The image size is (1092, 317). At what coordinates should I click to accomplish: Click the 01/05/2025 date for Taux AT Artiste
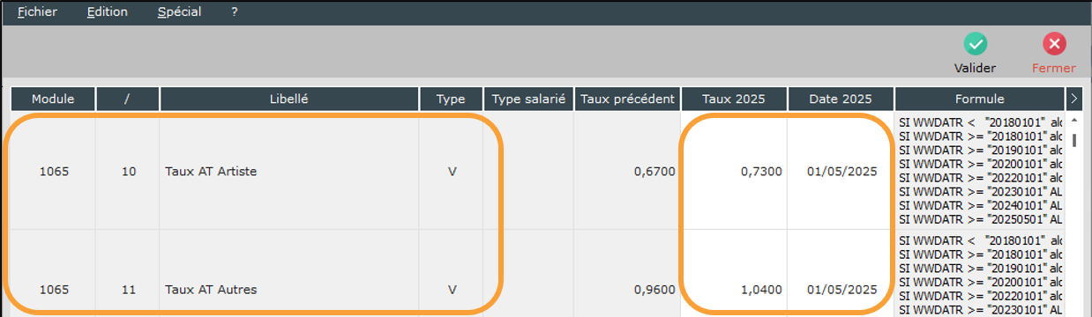[x=841, y=172]
